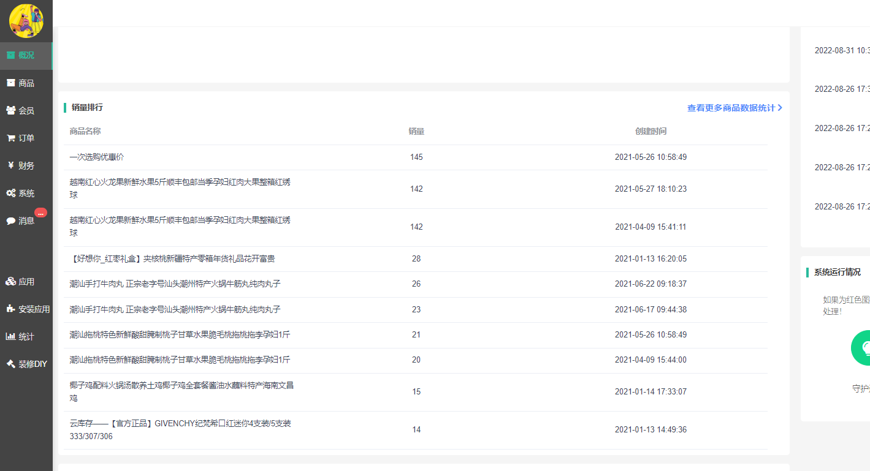
Task: Click the 财务 yen icon
Action: pyautogui.click(x=10, y=165)
